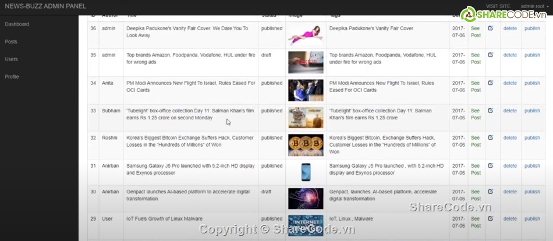
Task: Click the Tubelight movie poster thumbnail
Action: (306, 118)
